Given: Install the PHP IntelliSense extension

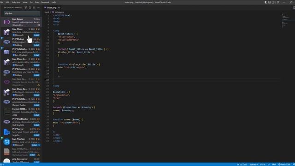Looking at the screenshot, I should (36, 105).
